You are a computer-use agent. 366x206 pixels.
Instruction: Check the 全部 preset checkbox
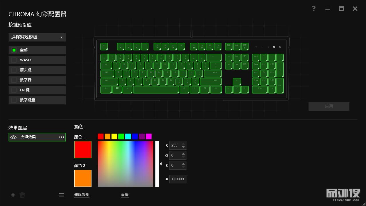point(14,50)
